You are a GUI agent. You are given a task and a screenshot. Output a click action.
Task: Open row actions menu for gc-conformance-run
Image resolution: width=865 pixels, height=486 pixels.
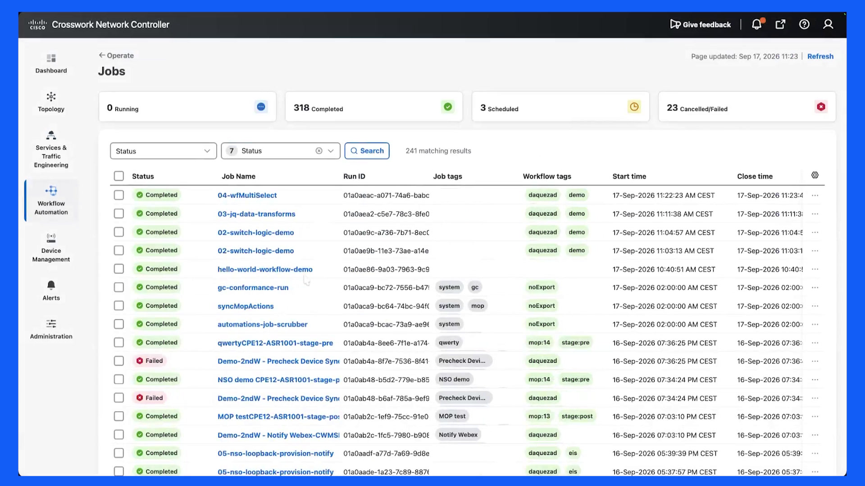[x=815, y=288]
